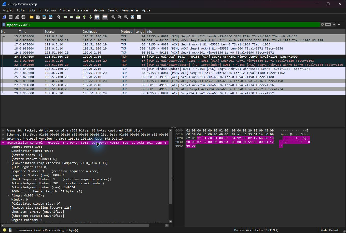Sort by the Source column header
The height and width of the screenshot is (233, 346).
[x=63, y=31]
